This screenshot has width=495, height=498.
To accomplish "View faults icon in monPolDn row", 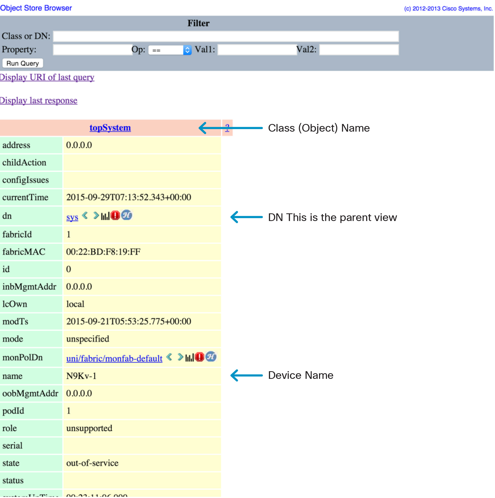I will pyautogui.click(x=200, y=357).
